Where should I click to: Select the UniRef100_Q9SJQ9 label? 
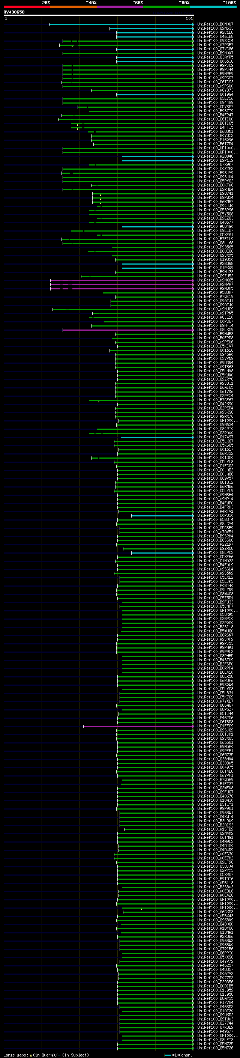215,731
